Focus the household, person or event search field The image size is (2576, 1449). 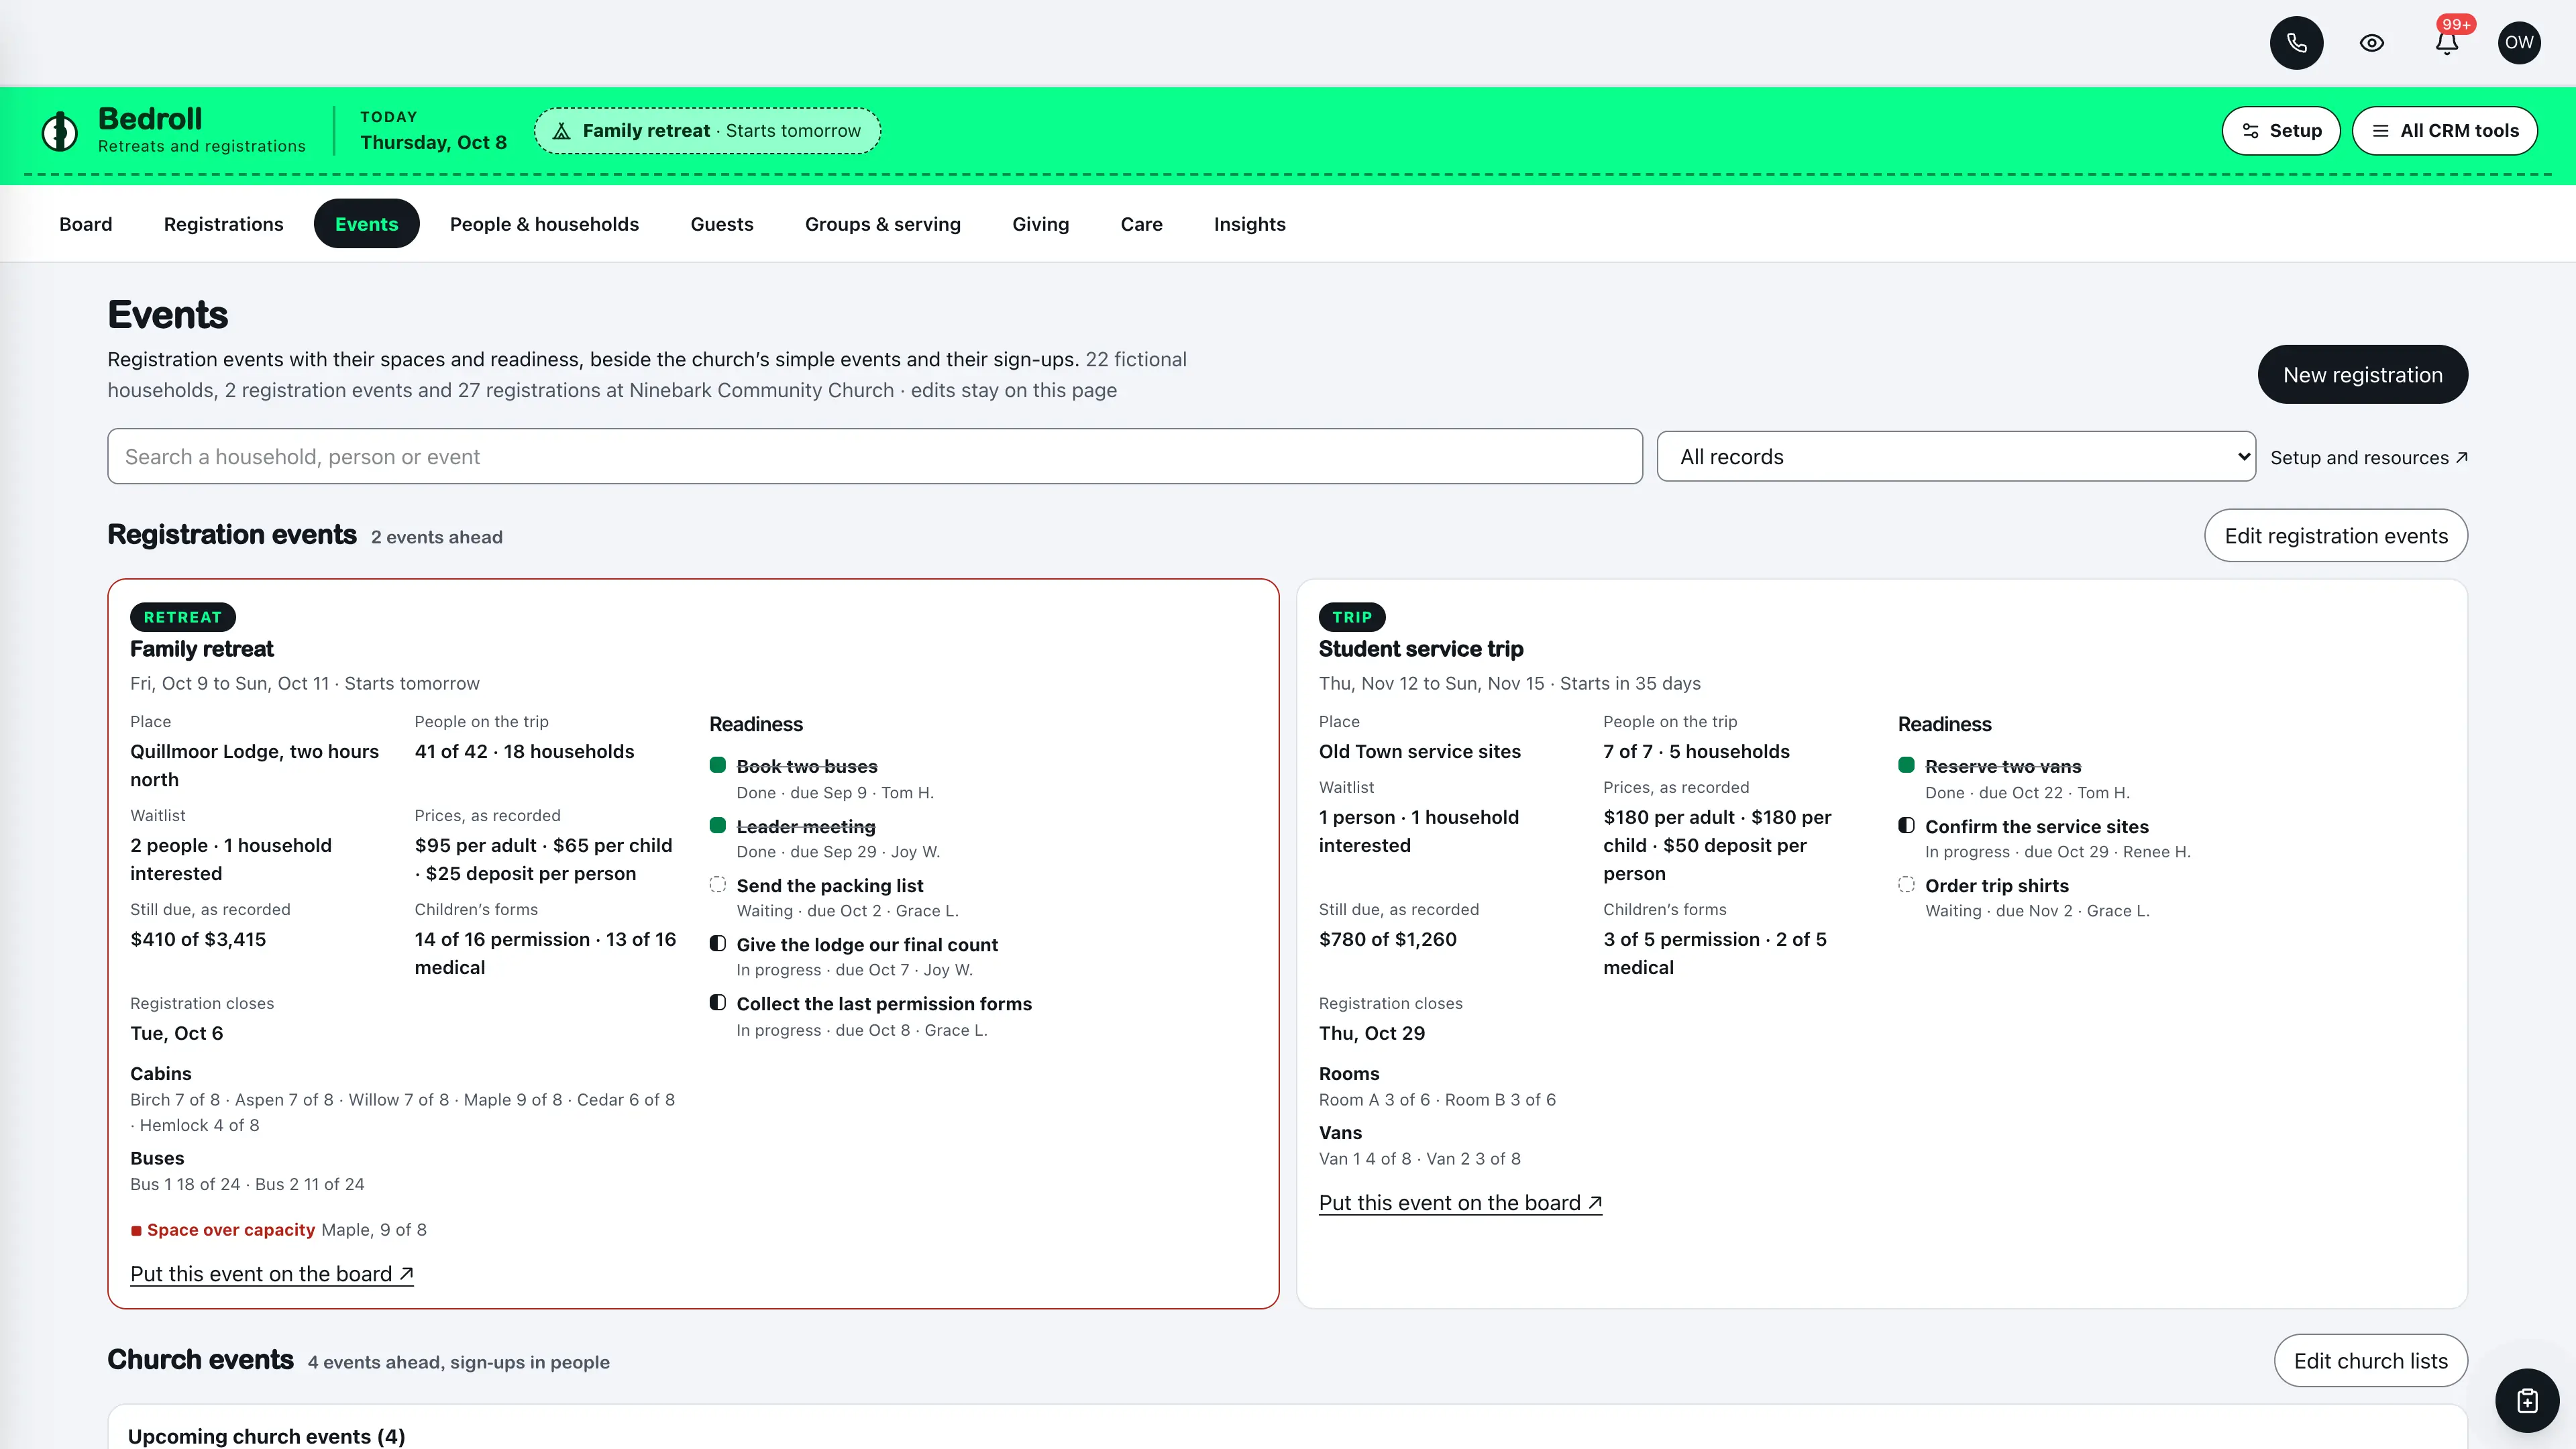(x=875, y=457)
